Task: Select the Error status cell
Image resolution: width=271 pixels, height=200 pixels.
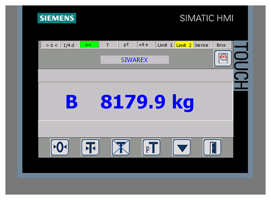Action: click(x=221, y=44)
